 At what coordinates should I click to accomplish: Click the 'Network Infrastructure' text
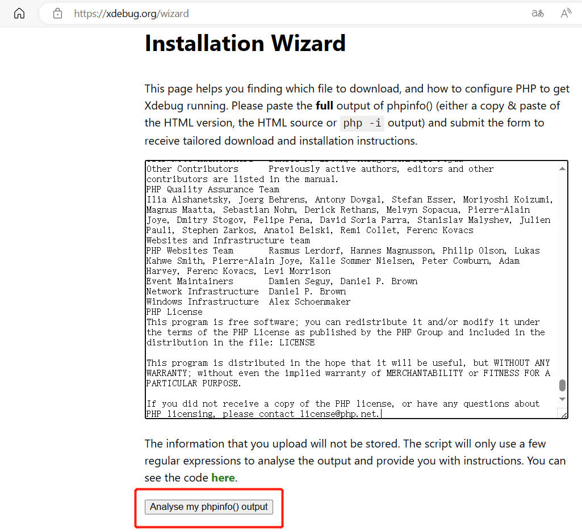(202, 292)
